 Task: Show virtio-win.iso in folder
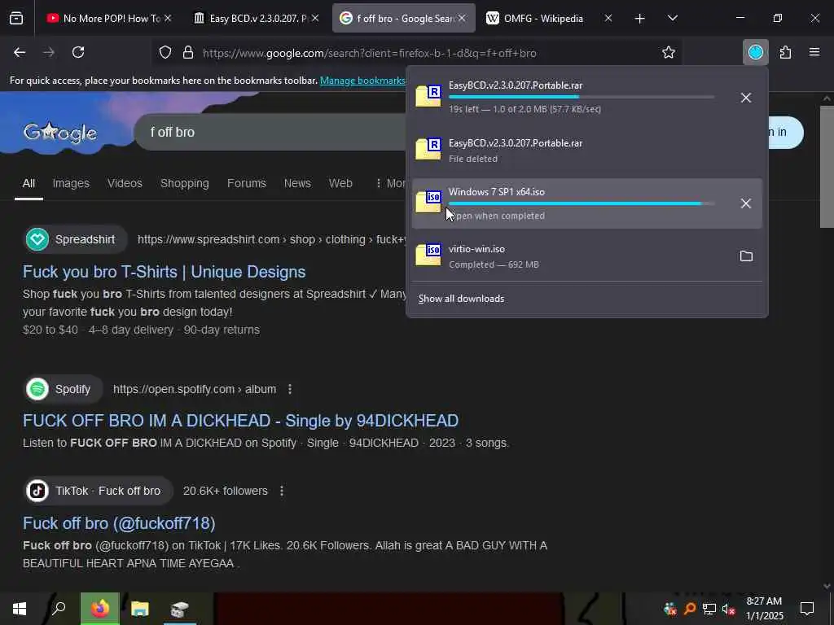746,256
